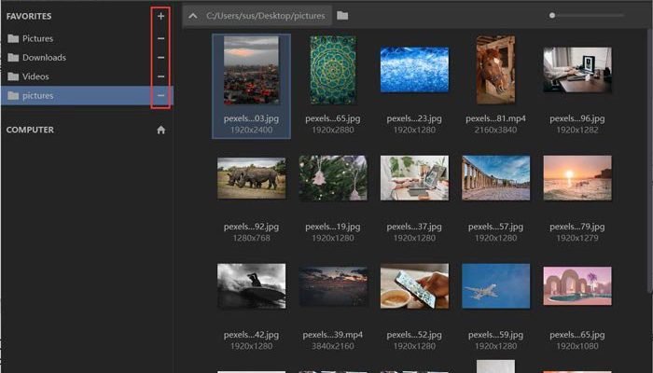Select ancient columns thumbnail pexels...57.jpg
The image size is (653, 373).
click(x=495, y=178)
